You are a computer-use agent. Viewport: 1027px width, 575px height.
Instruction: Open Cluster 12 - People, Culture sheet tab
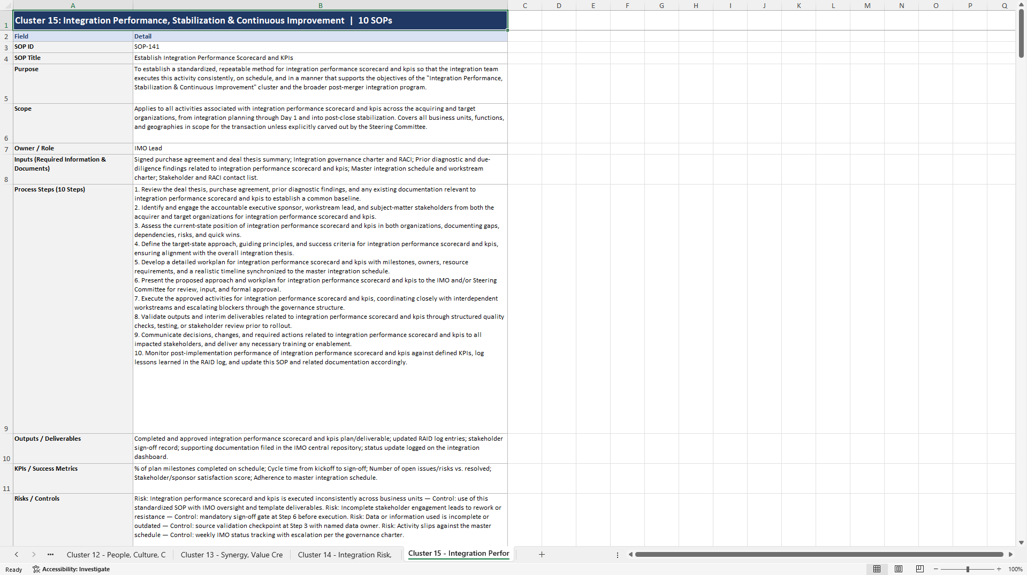[116, 555]
